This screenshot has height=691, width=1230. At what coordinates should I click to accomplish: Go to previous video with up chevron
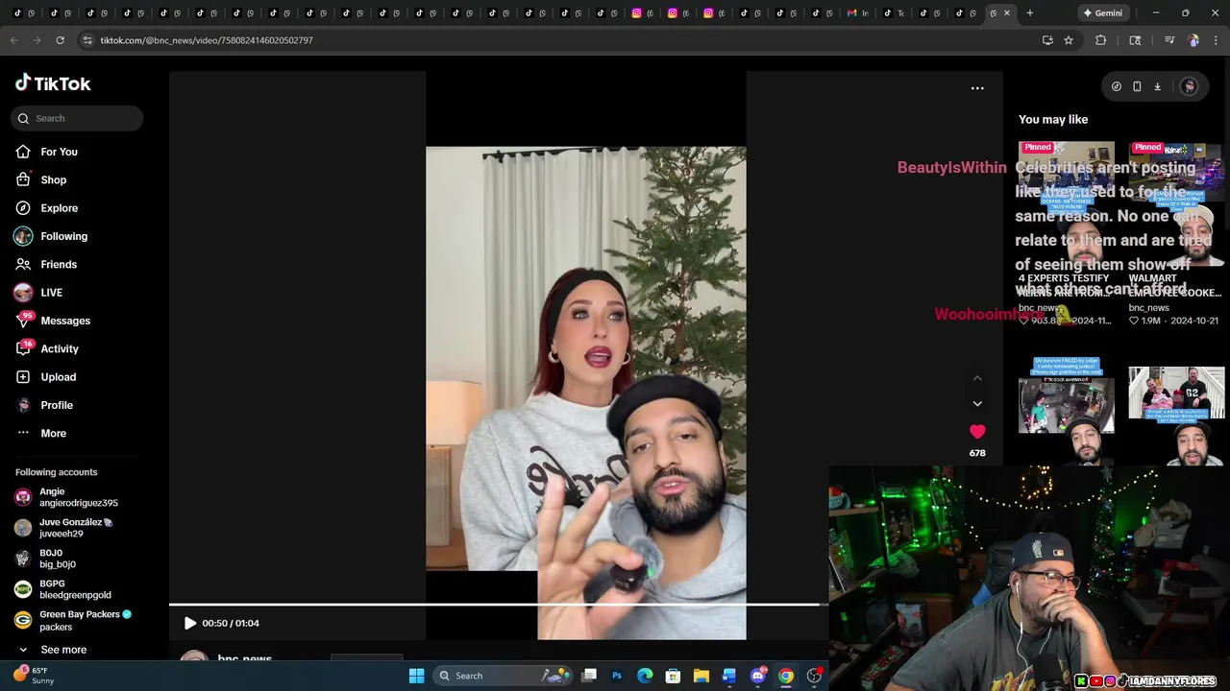pos(977,378)
